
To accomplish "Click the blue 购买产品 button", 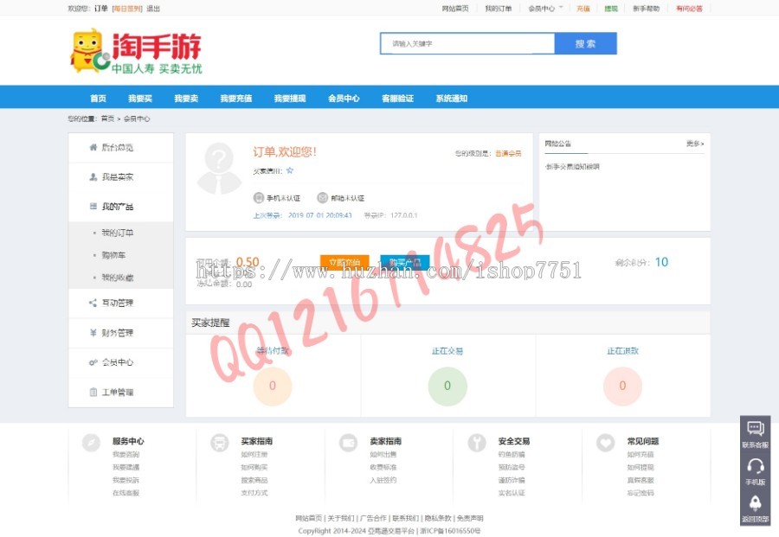I will [x=405, y=263].
